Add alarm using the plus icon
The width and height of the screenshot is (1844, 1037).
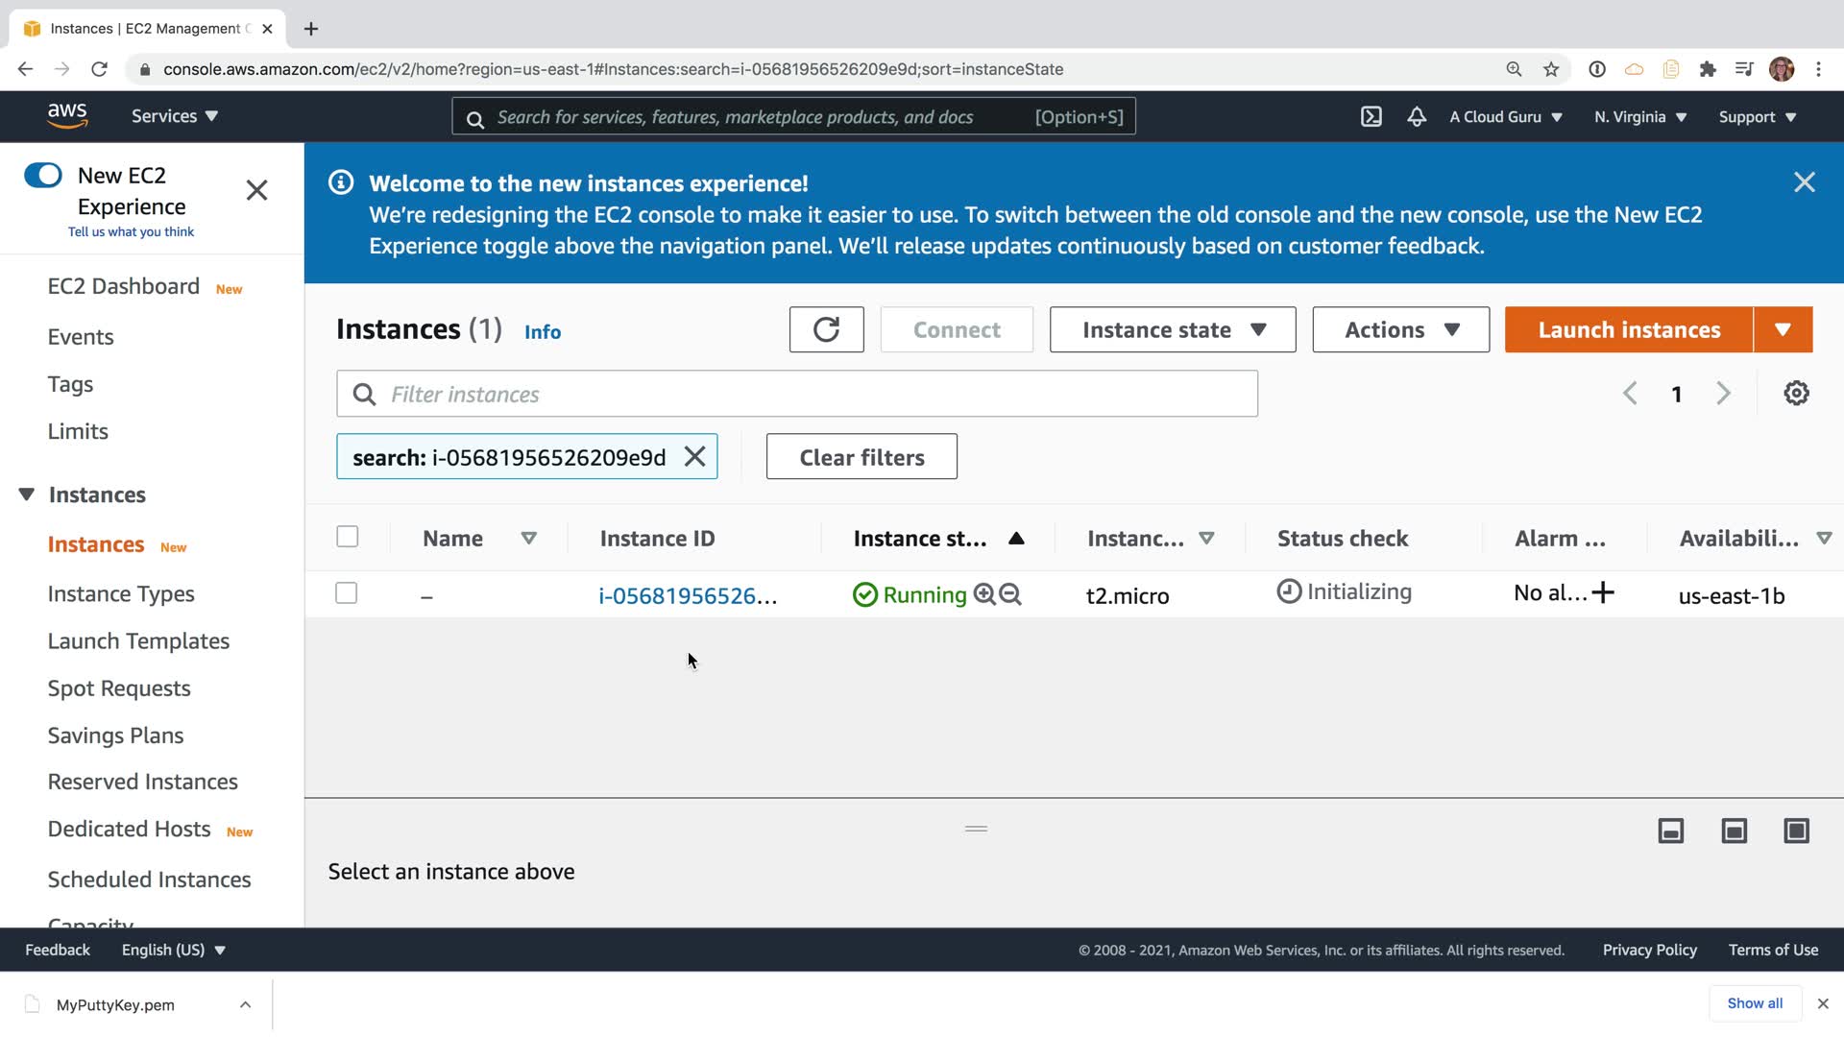tap(1603, 592)
